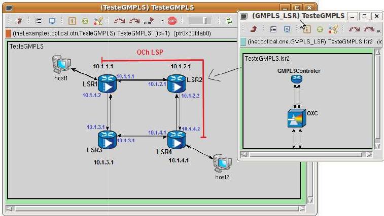
Task: Click the graphical view monitor icon in main toolbar
Action: point(52,21)
